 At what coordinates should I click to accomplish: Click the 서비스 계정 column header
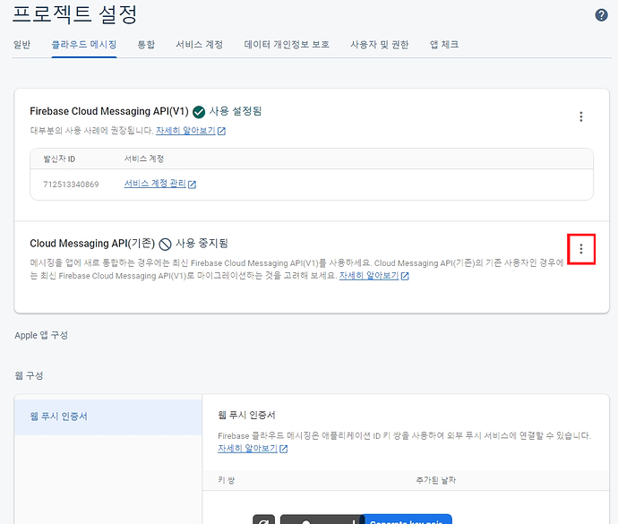[x=144, y=159]
